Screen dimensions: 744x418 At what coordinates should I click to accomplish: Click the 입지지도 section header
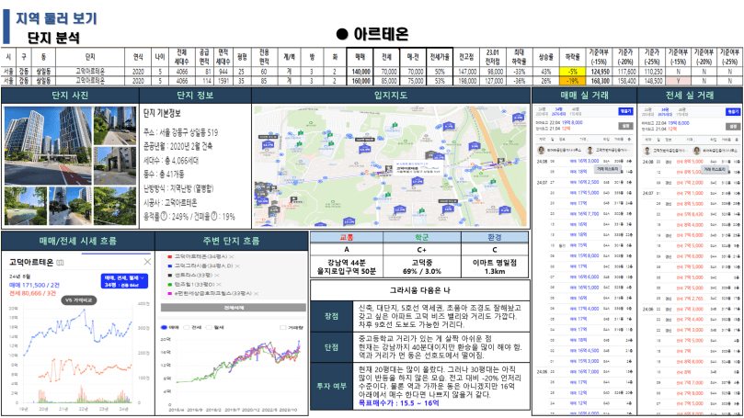(391, 96)
